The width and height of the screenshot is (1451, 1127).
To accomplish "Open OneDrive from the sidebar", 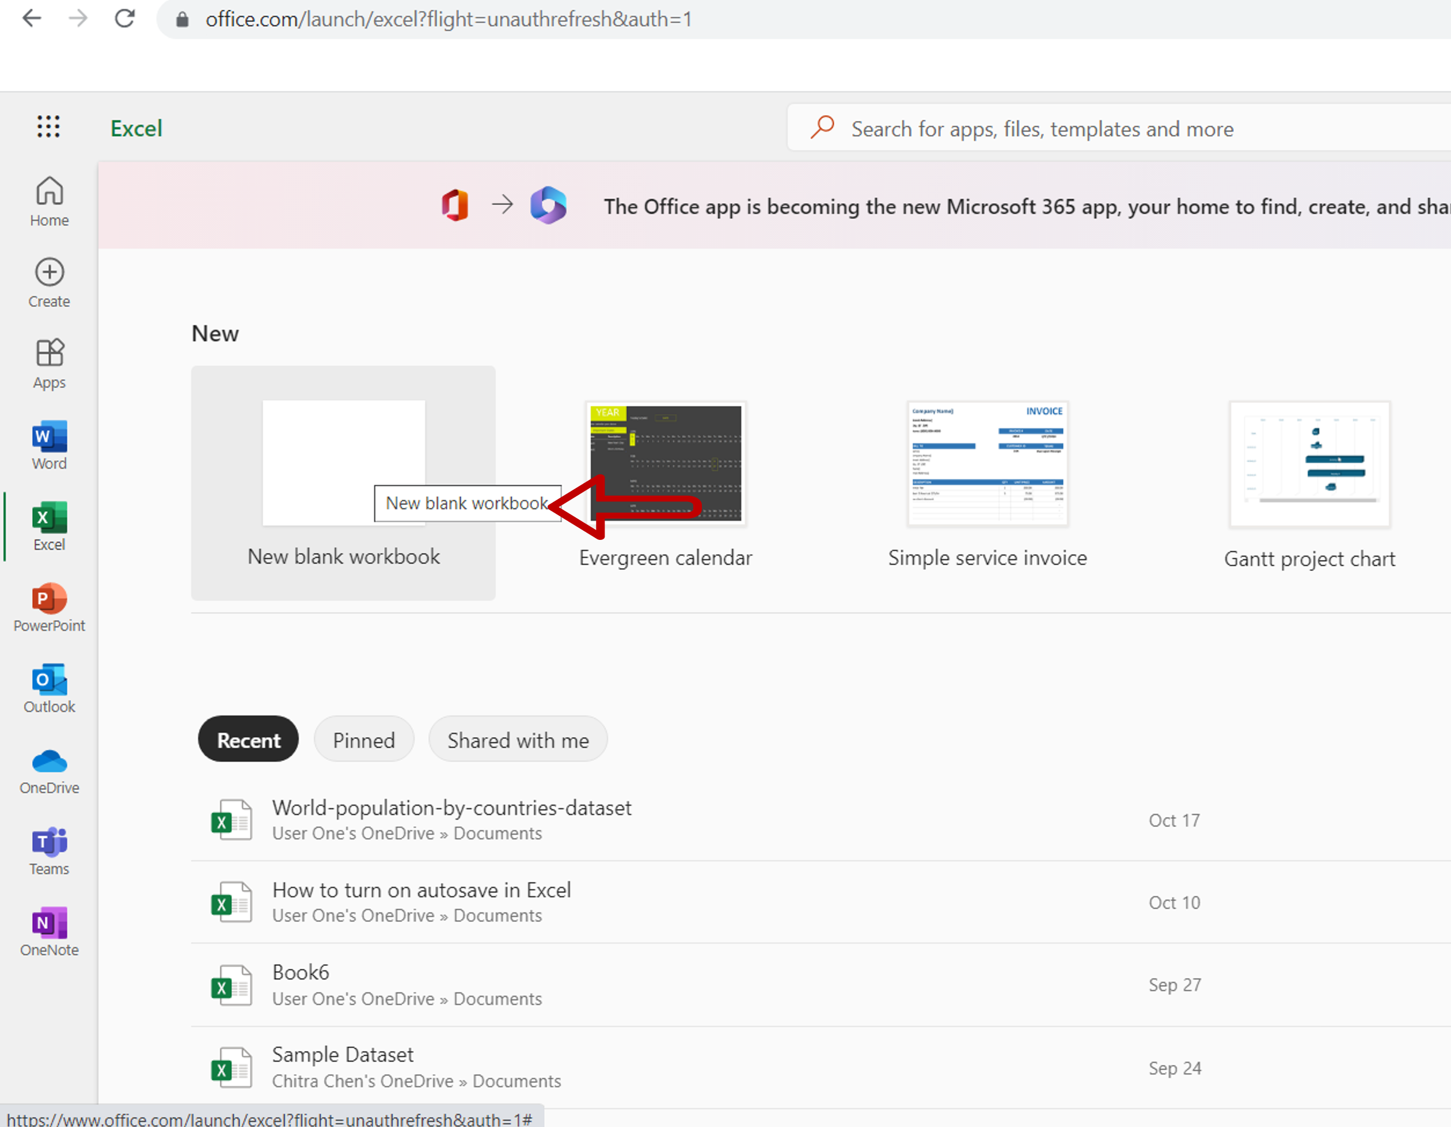I will (49, 769).
